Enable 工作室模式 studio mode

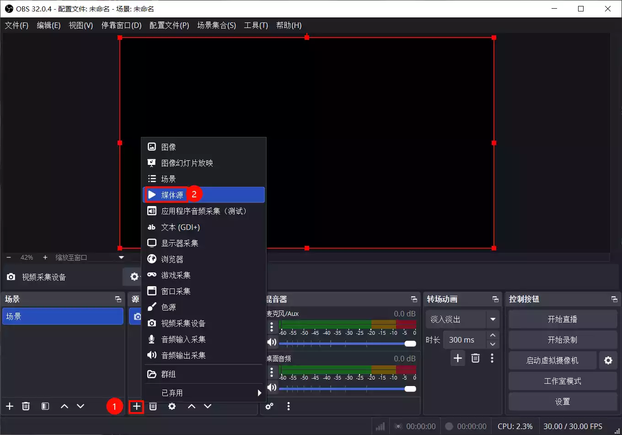point(562,381)
